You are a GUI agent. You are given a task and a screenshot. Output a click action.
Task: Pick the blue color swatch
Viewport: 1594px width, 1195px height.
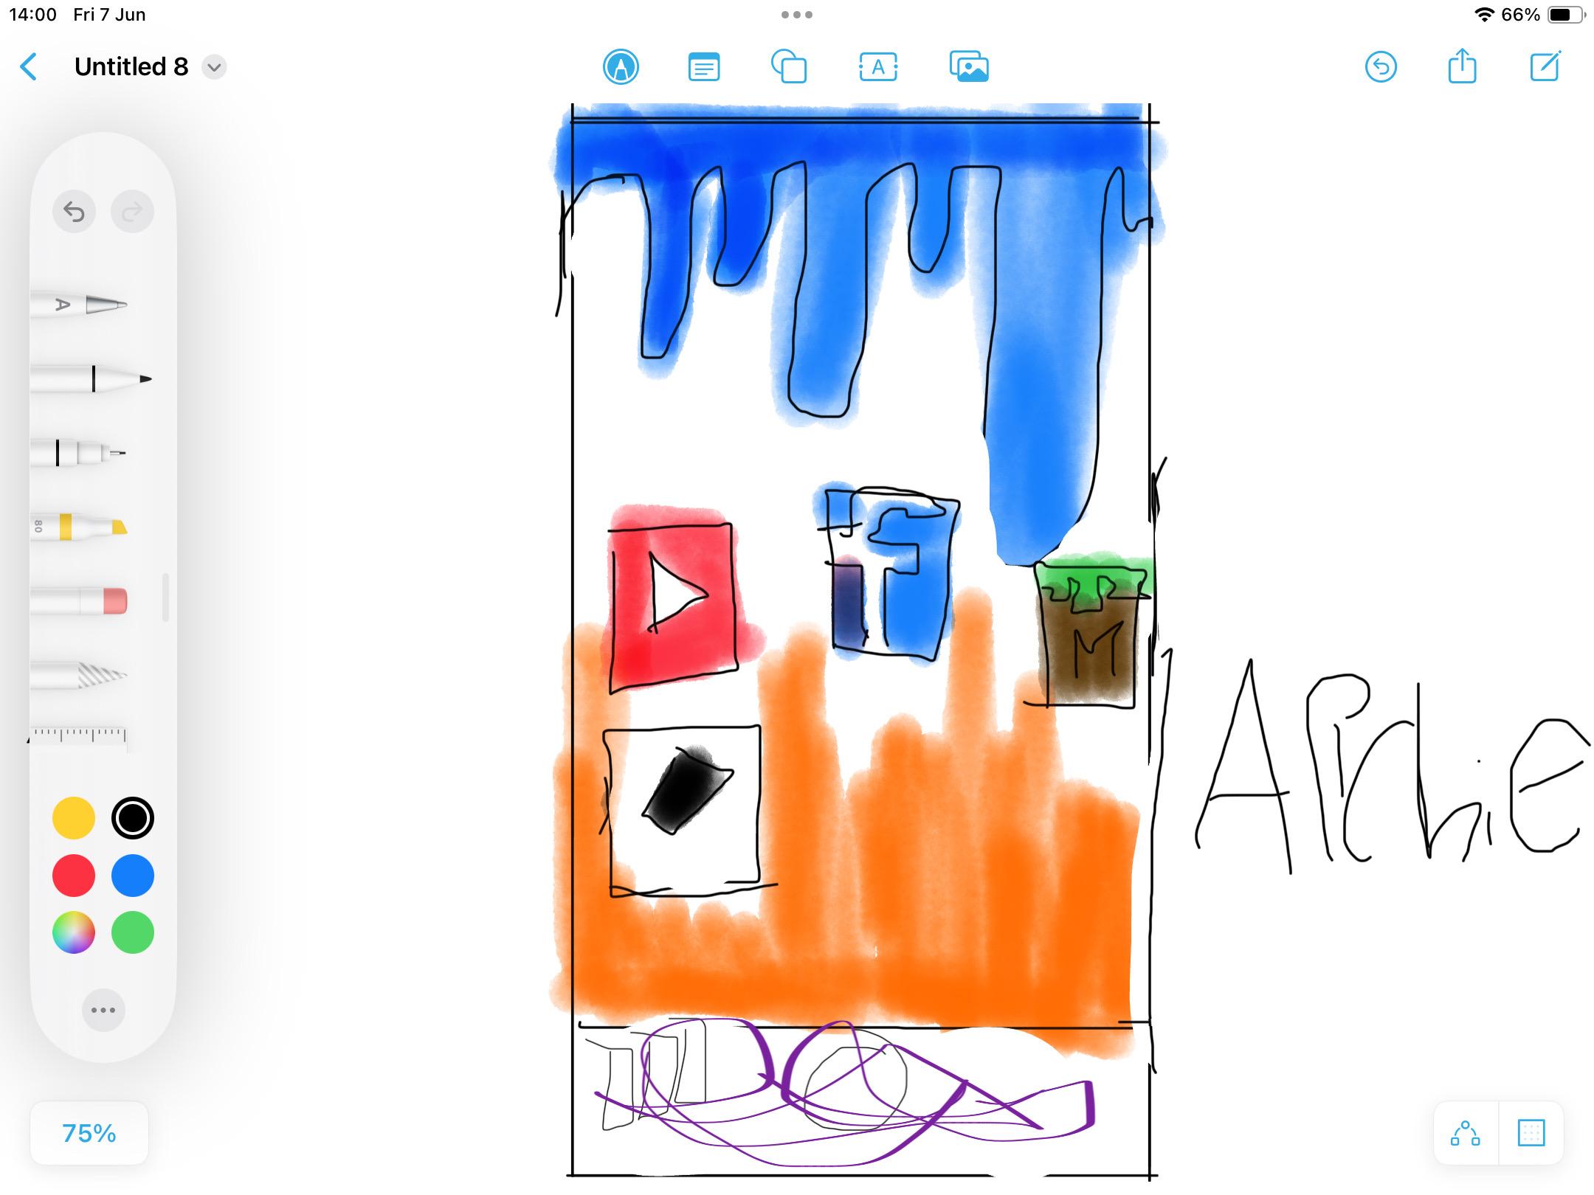pos(133,876)
